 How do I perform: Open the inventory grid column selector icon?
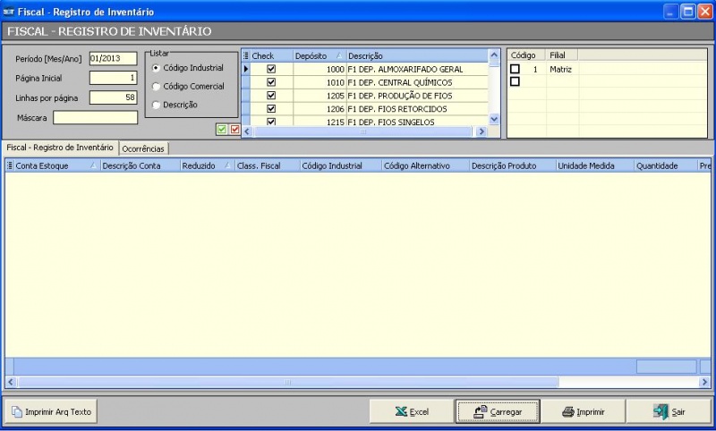[x=11, y=165]
